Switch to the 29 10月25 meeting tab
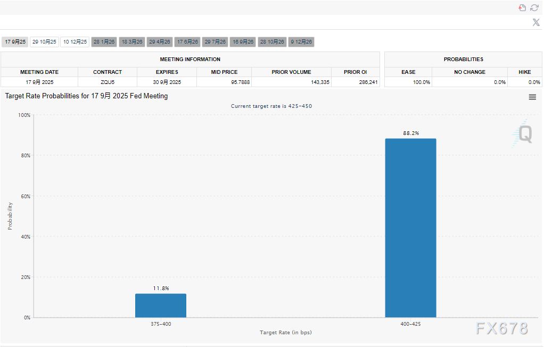 [x=44, y=42]
